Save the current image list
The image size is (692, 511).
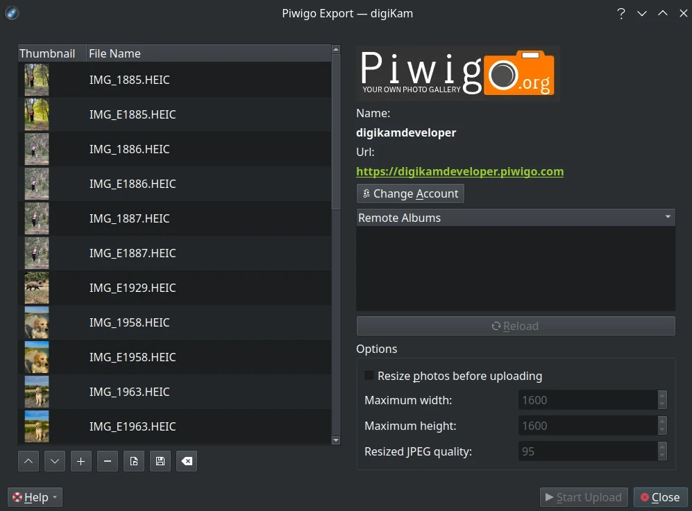(160, 460)
